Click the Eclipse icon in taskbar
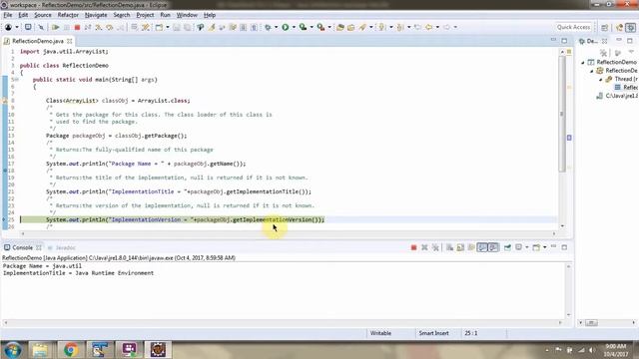639x359 pixels. [x=158, y=350]
